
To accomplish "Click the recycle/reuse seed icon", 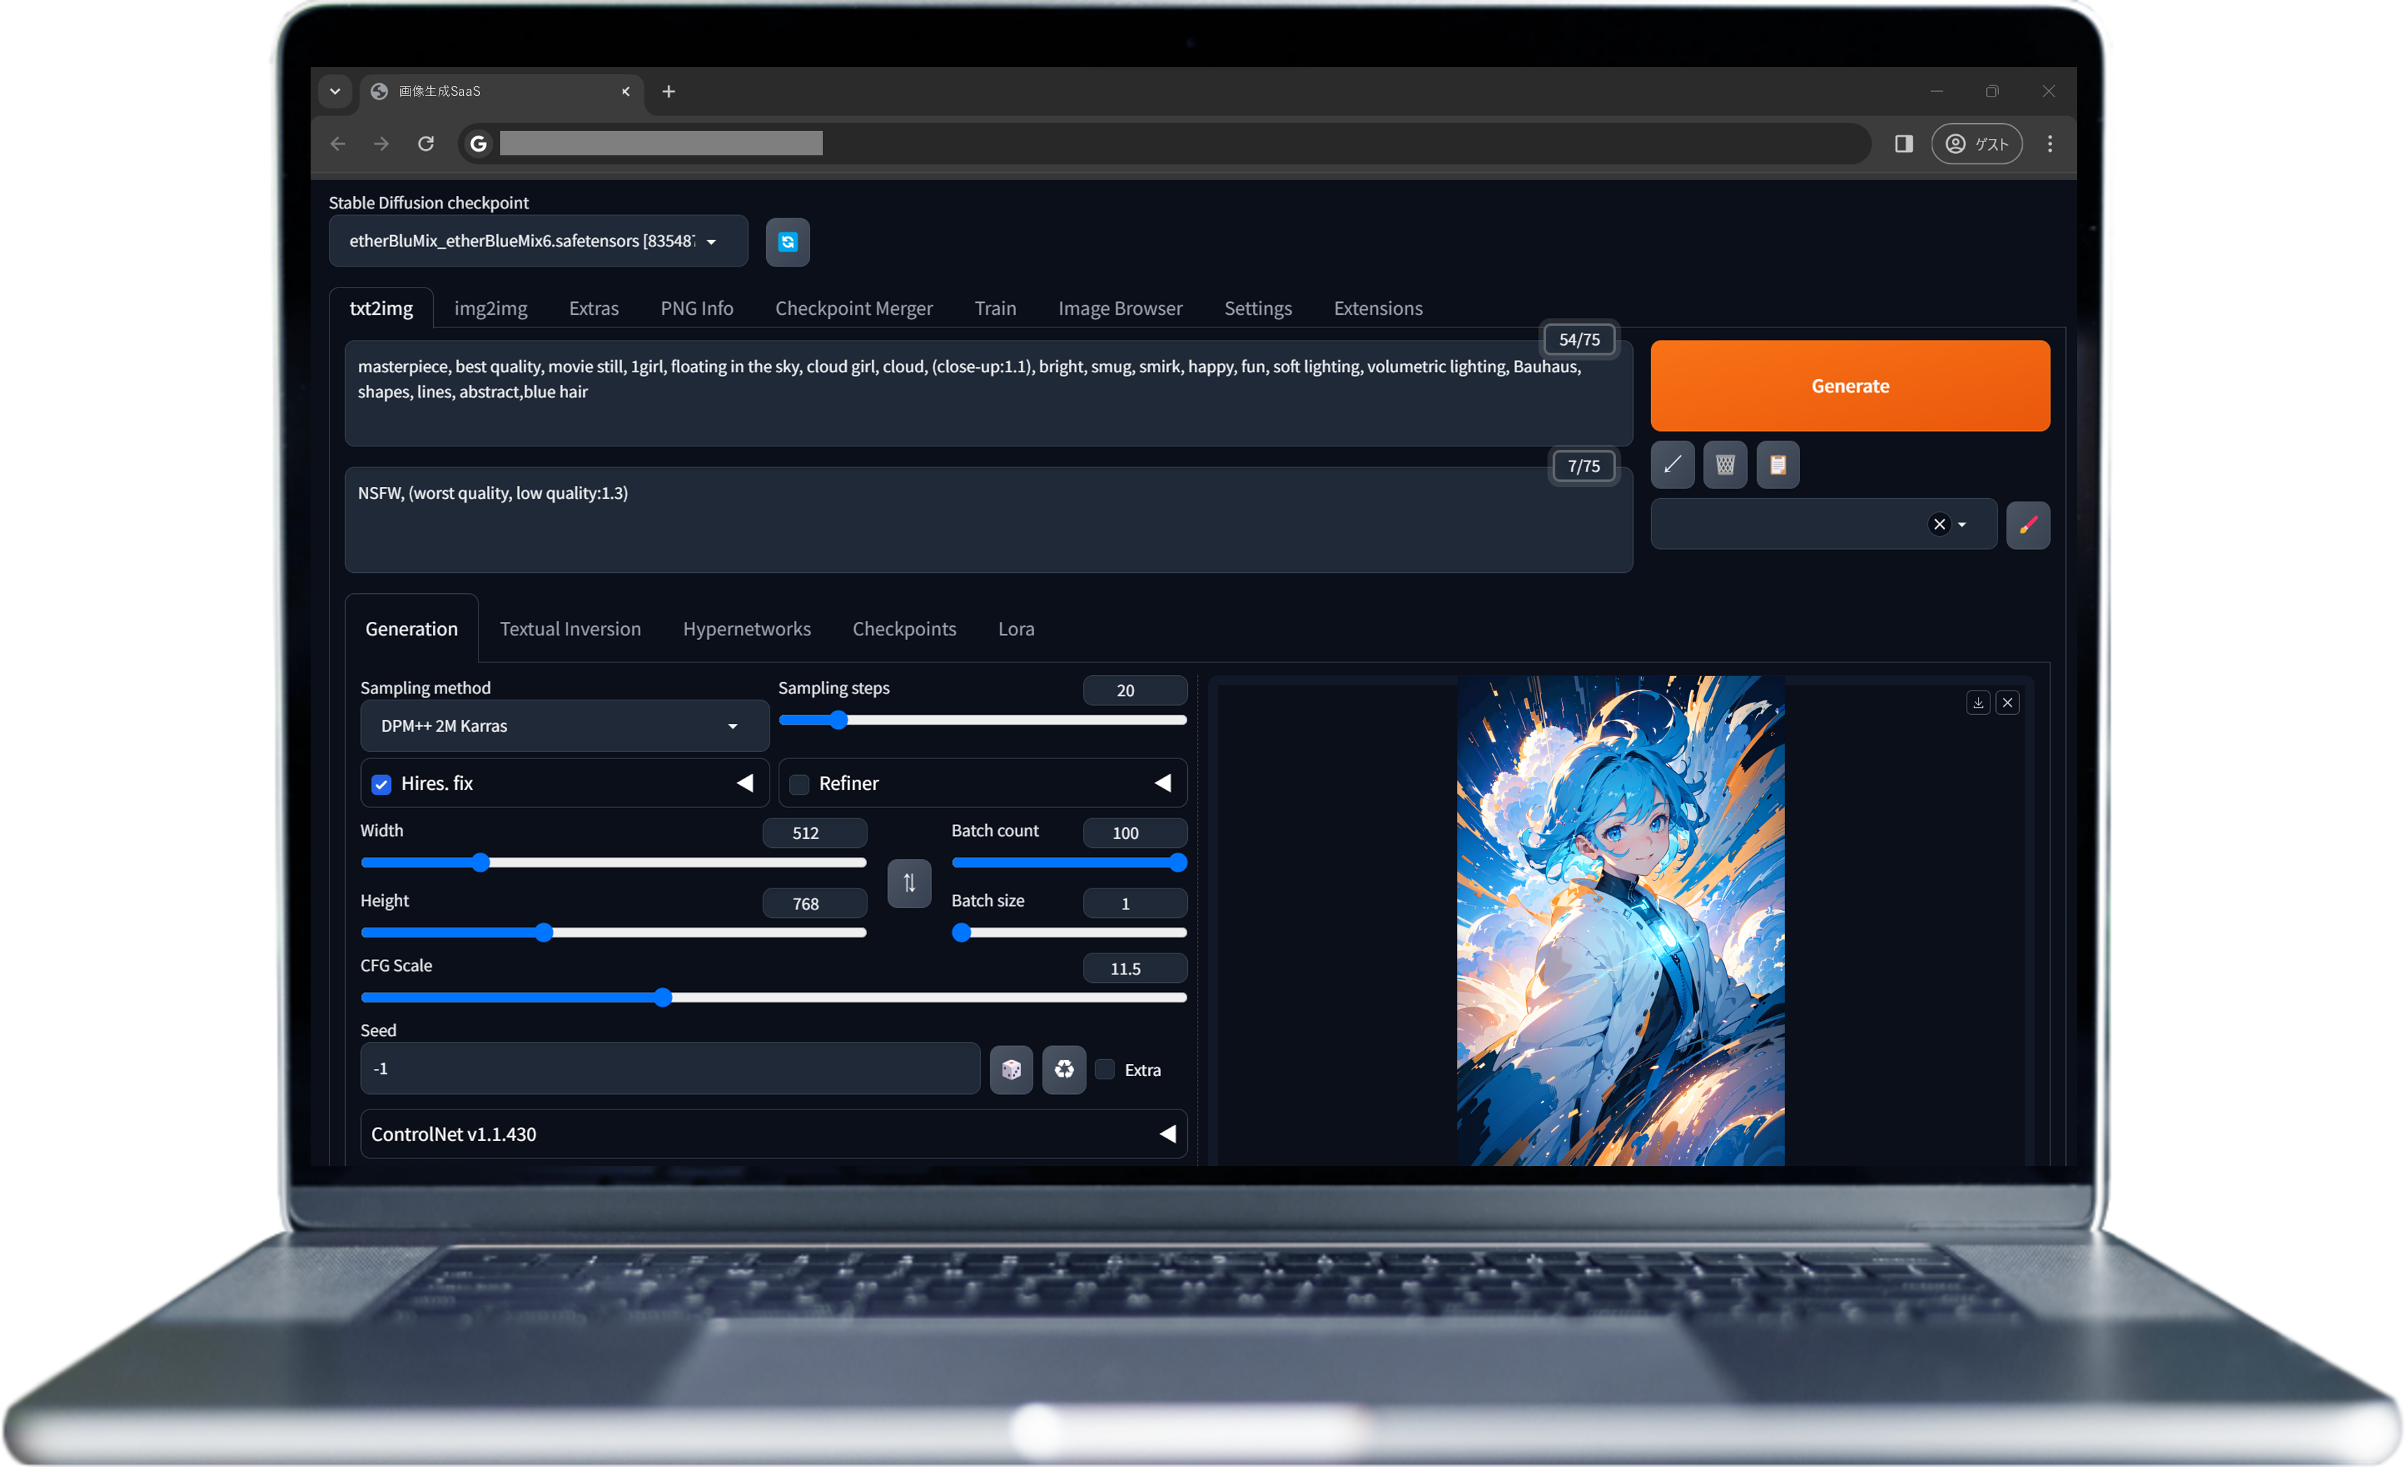I will click(1064, 1068).
